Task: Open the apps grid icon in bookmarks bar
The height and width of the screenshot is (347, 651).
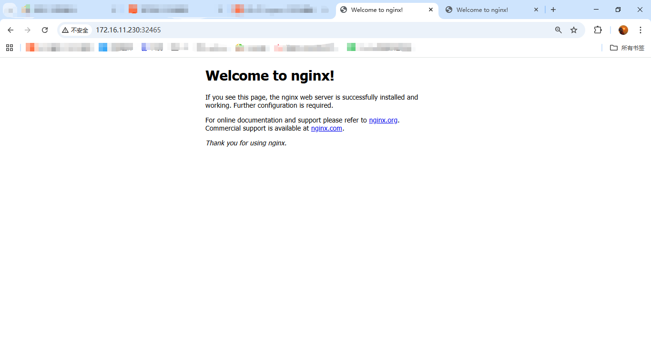Action: 10,48
